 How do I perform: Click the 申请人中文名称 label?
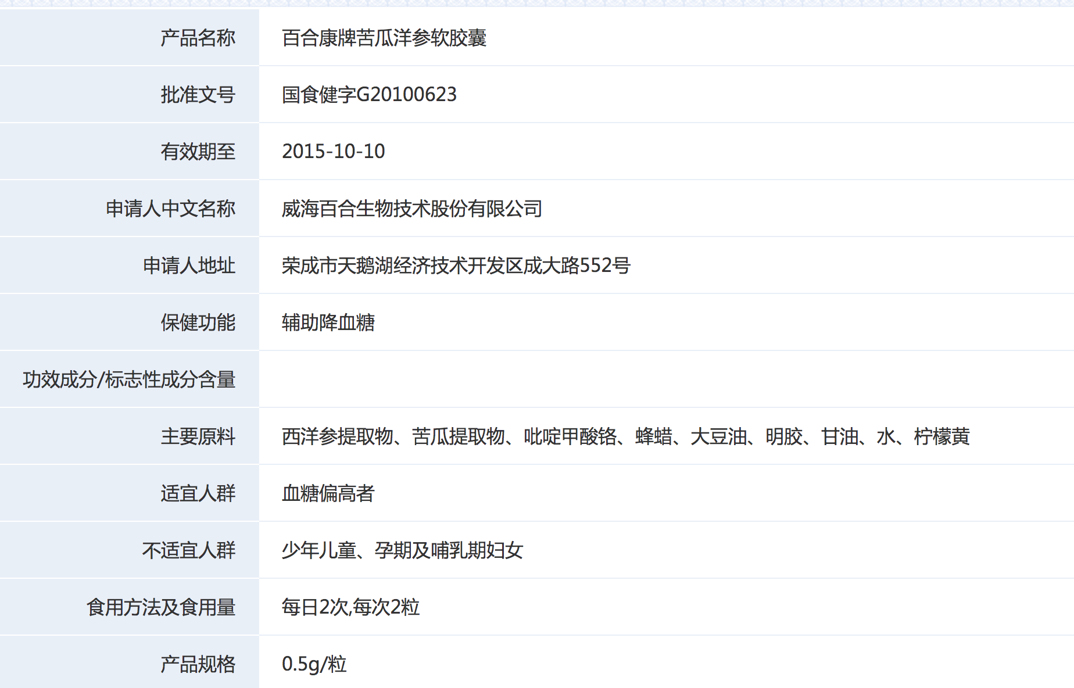pyautogui.click(x=170, y=209)
